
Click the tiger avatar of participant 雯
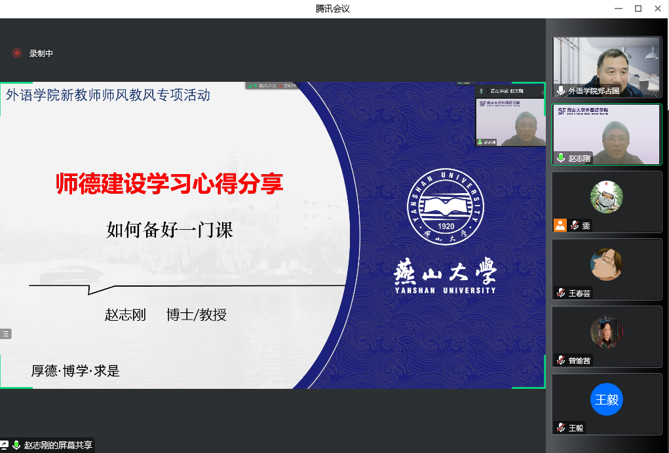pyautogui.click(x=607, y=196)
